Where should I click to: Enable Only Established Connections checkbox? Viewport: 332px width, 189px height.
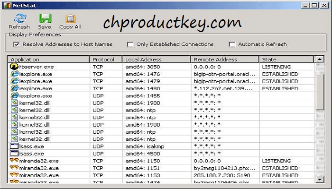click(130, 44)
